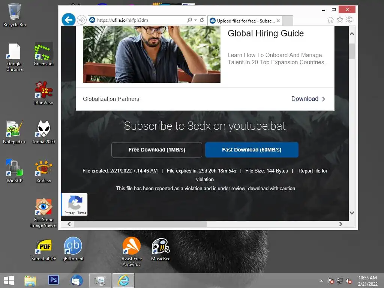Viewport: 384px width, 288px height.
Task: Close the 'Upload files for free' tab
Action: [x=278, y=21]
